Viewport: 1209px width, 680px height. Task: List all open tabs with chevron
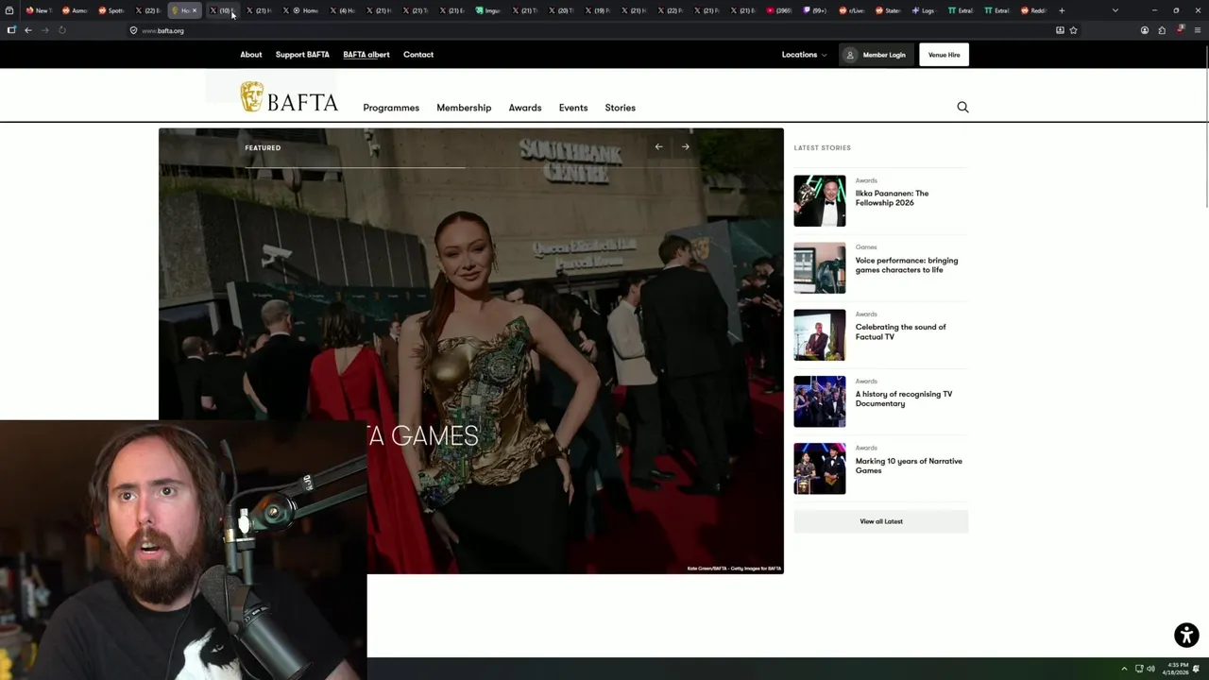1115,10
